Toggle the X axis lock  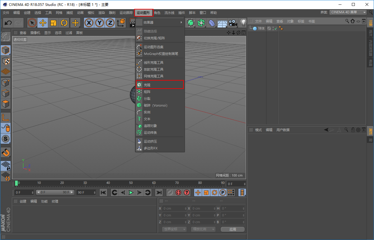[x=89, y=23]
